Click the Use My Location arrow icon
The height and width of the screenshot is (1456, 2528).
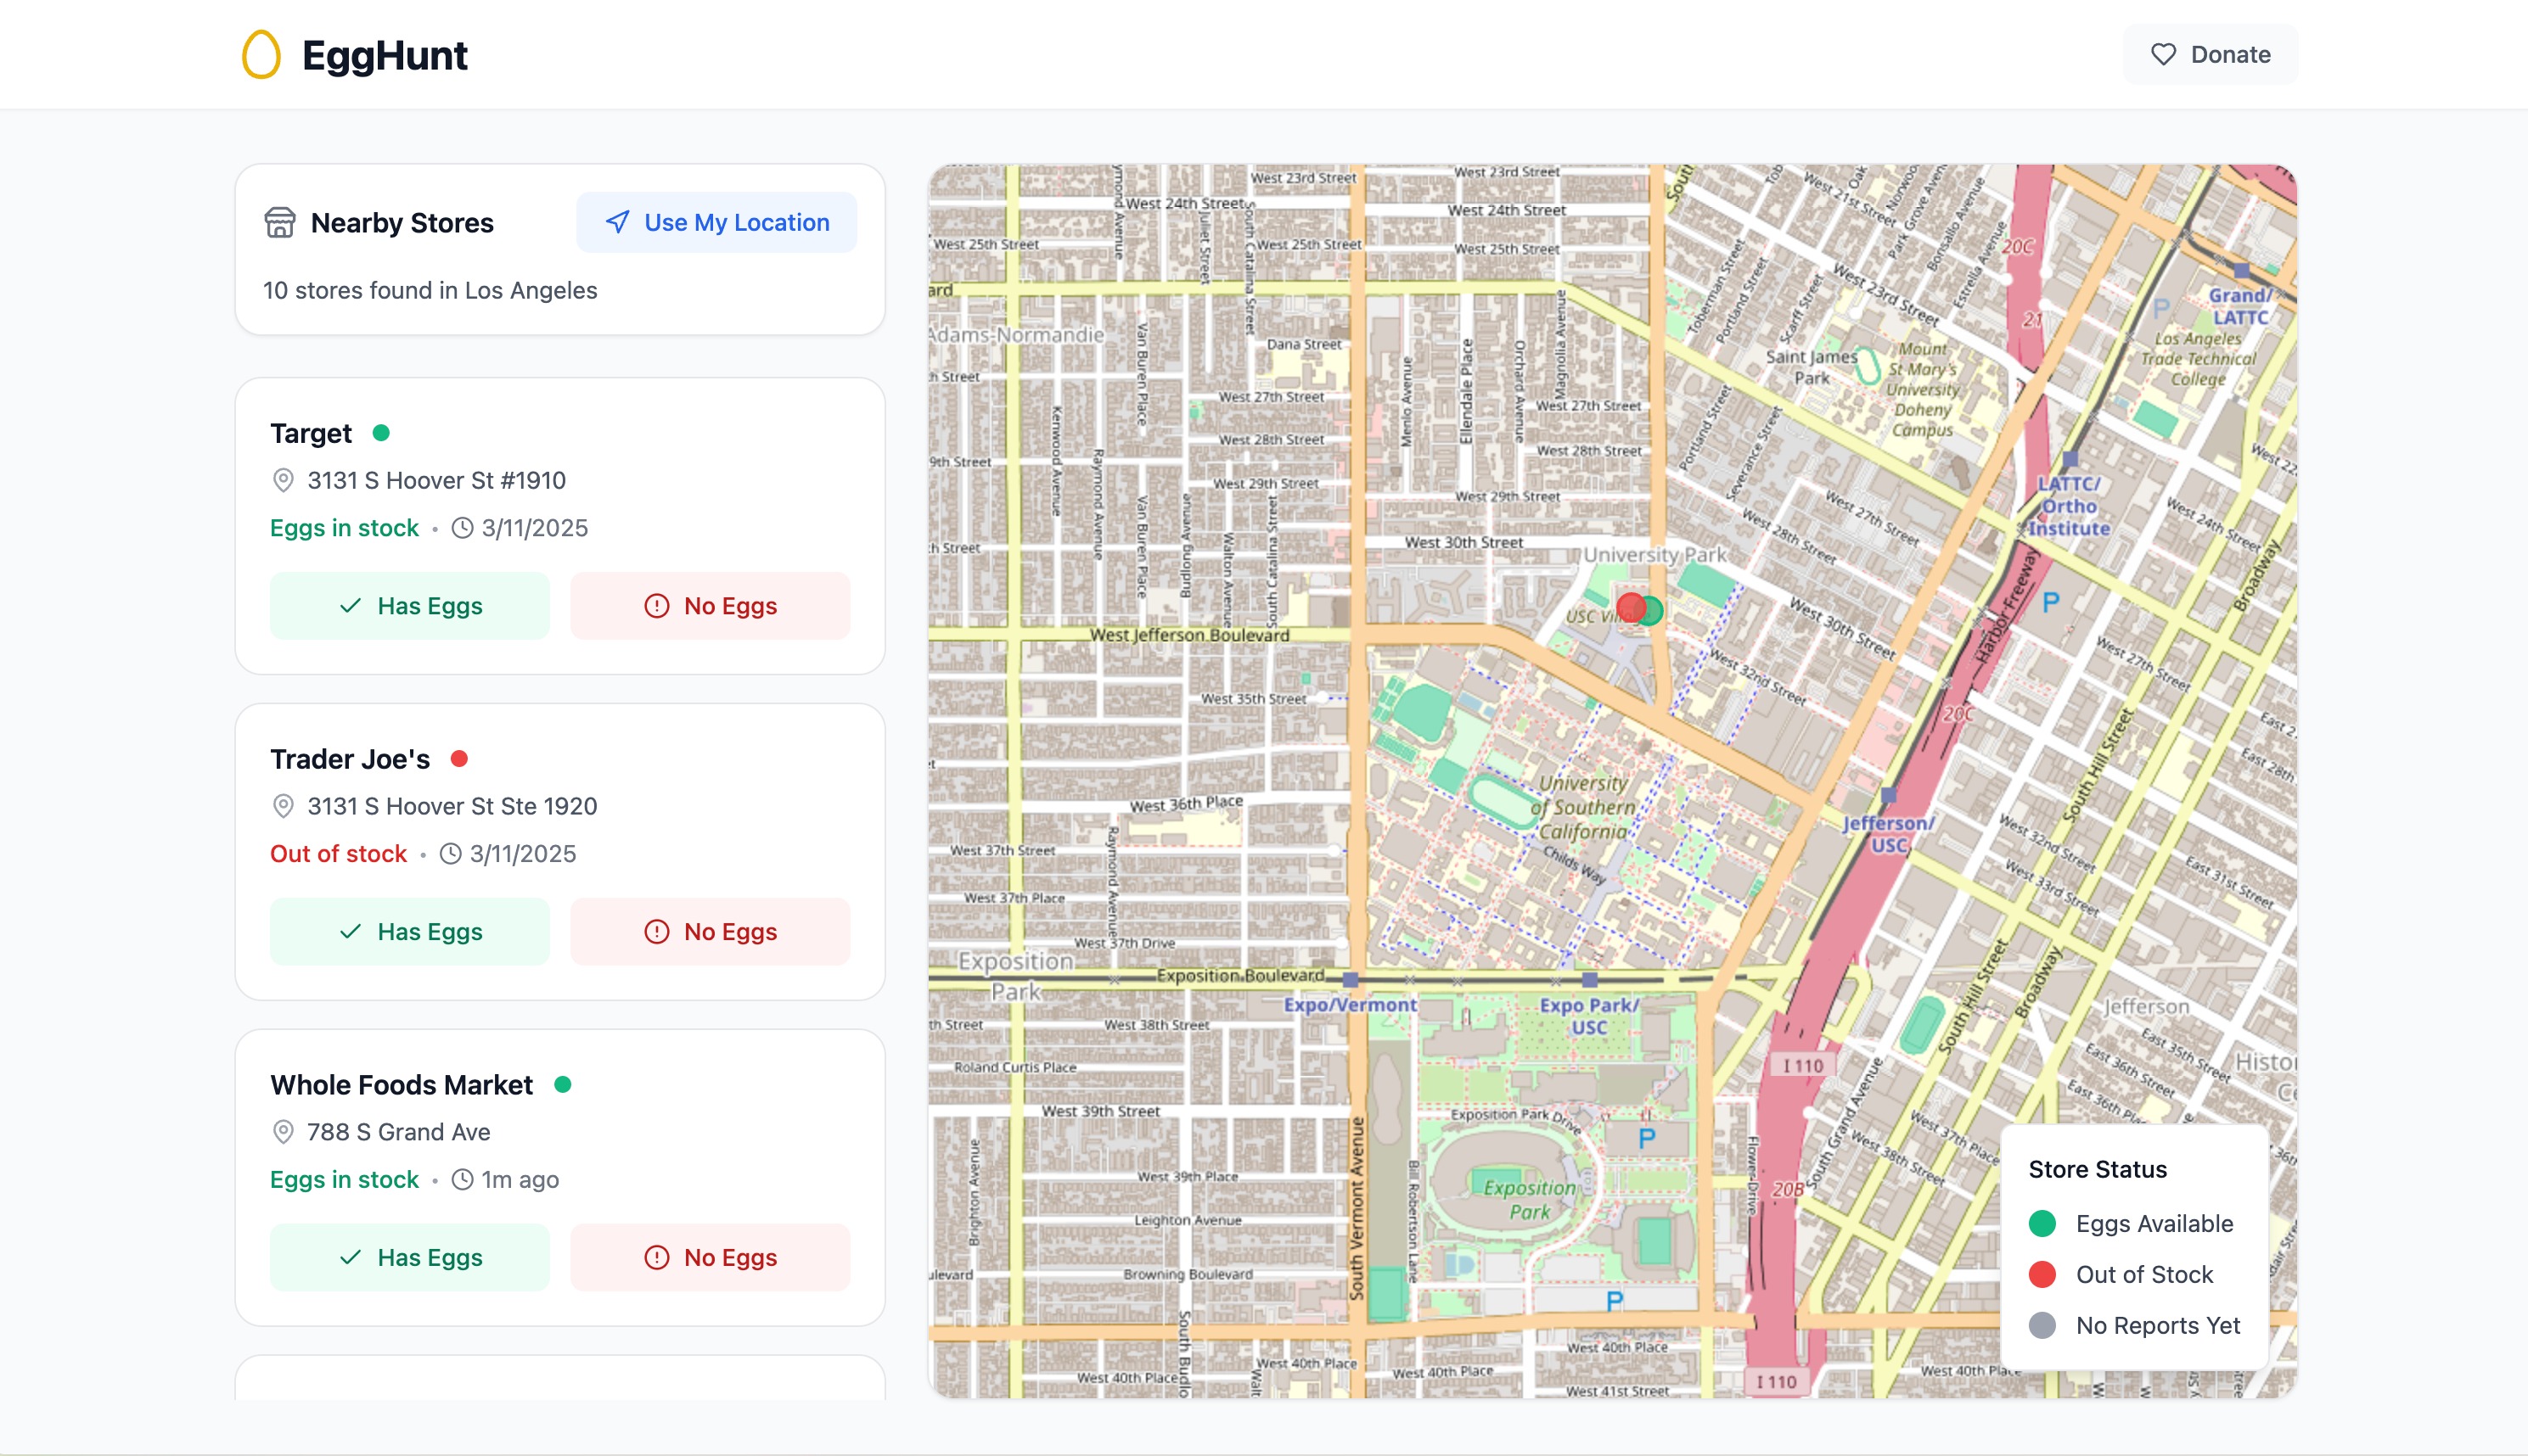click(617, 221)
